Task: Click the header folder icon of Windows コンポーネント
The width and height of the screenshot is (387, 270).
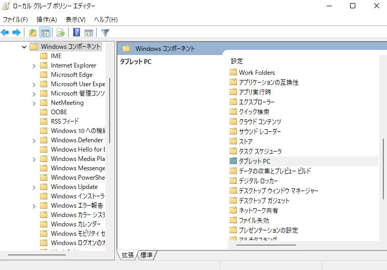Action: tap(126, 48)
